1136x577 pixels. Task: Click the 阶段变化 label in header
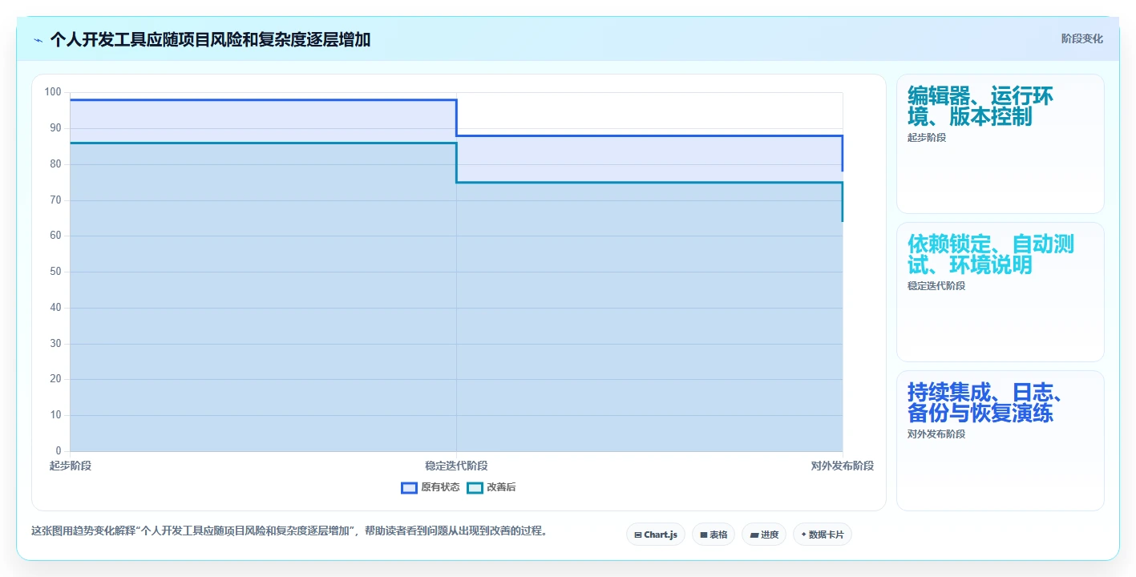[1082, 38]
